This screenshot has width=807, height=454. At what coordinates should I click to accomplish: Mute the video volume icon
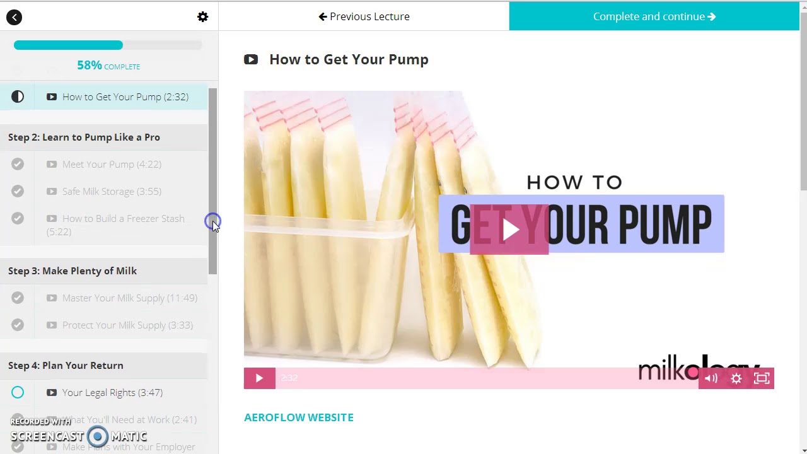tap(711, 378)
